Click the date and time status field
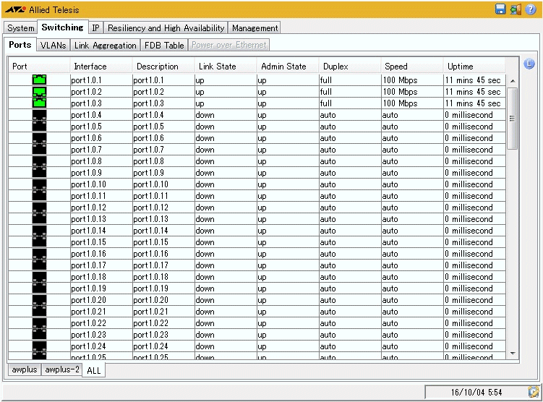 [475, 391]
